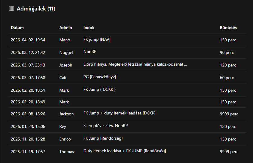Select the NonRP reason entry
This screenshot has width=253, height=163.
90,52
